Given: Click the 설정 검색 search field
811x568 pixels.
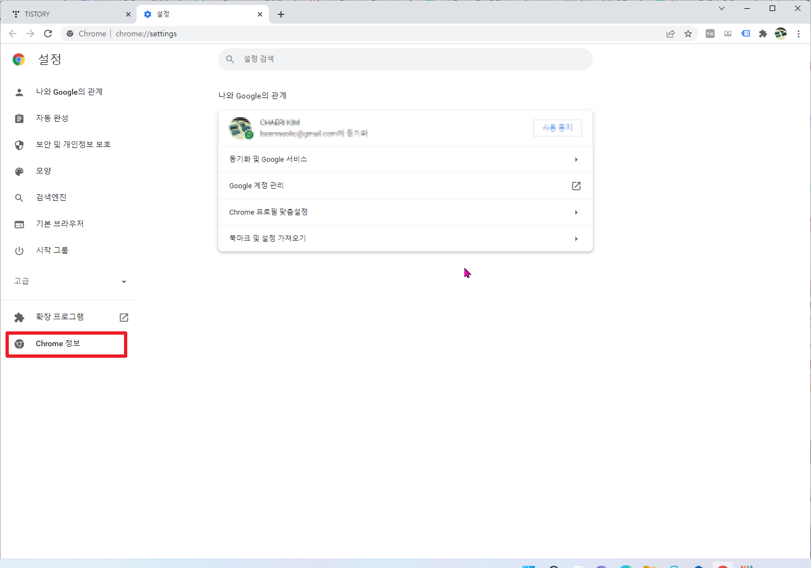Looking at the screenshot, I should coord(405,59).
